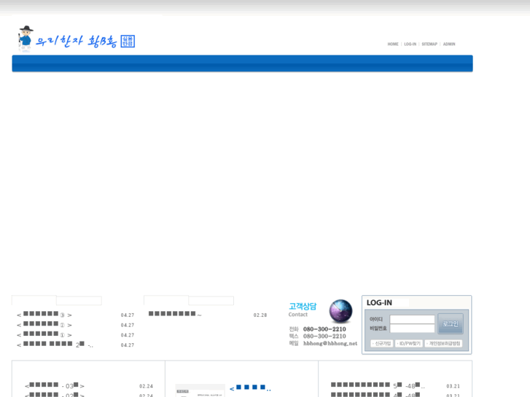Open the post dated 02.28

click(x=175, y=315)
